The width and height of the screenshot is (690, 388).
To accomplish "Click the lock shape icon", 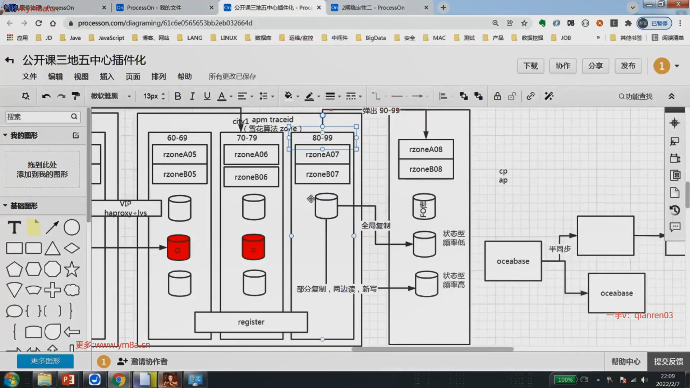I will pos(497,96).
